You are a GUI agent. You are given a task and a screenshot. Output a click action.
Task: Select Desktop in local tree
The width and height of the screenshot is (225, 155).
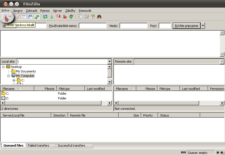(16, 67)
